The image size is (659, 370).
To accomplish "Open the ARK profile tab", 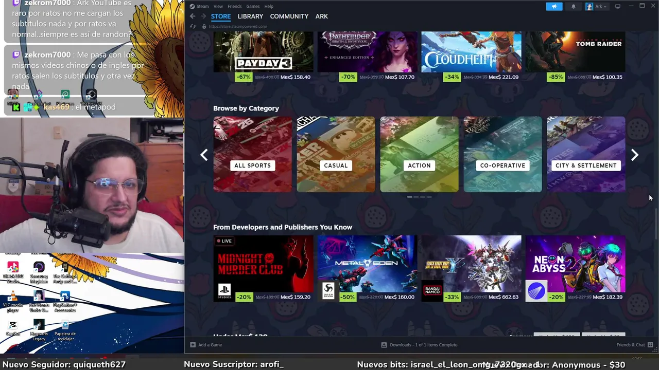I will click(322, 16).
